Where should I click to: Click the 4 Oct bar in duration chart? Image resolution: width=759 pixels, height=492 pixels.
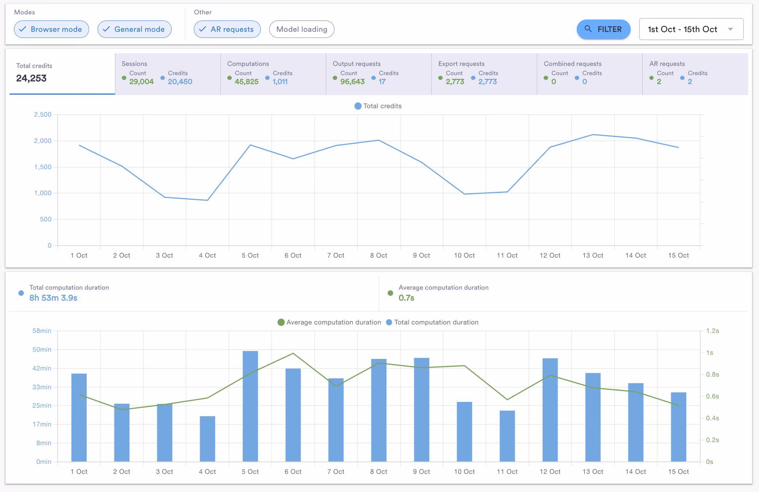tap(207, 439)
